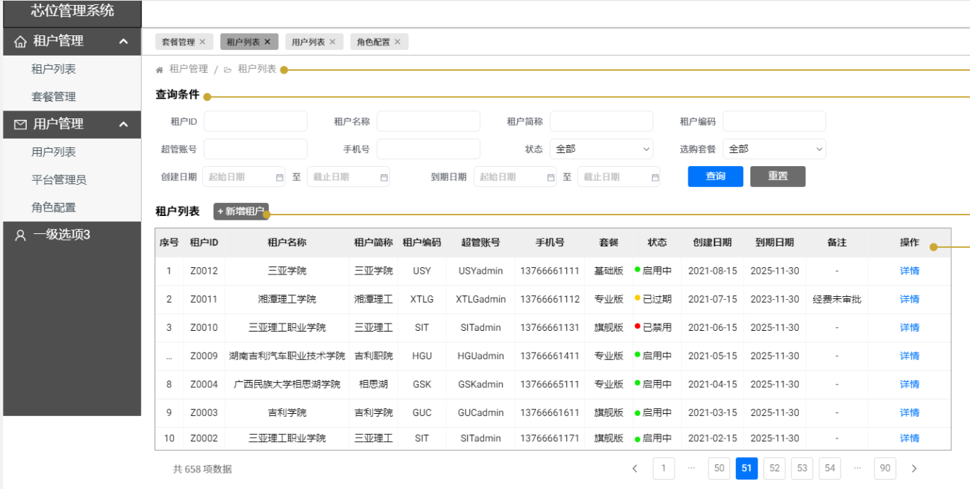Collapse the 租户管理 sidebar section
The width and height of the screenshot is (970, 489).
124,42
